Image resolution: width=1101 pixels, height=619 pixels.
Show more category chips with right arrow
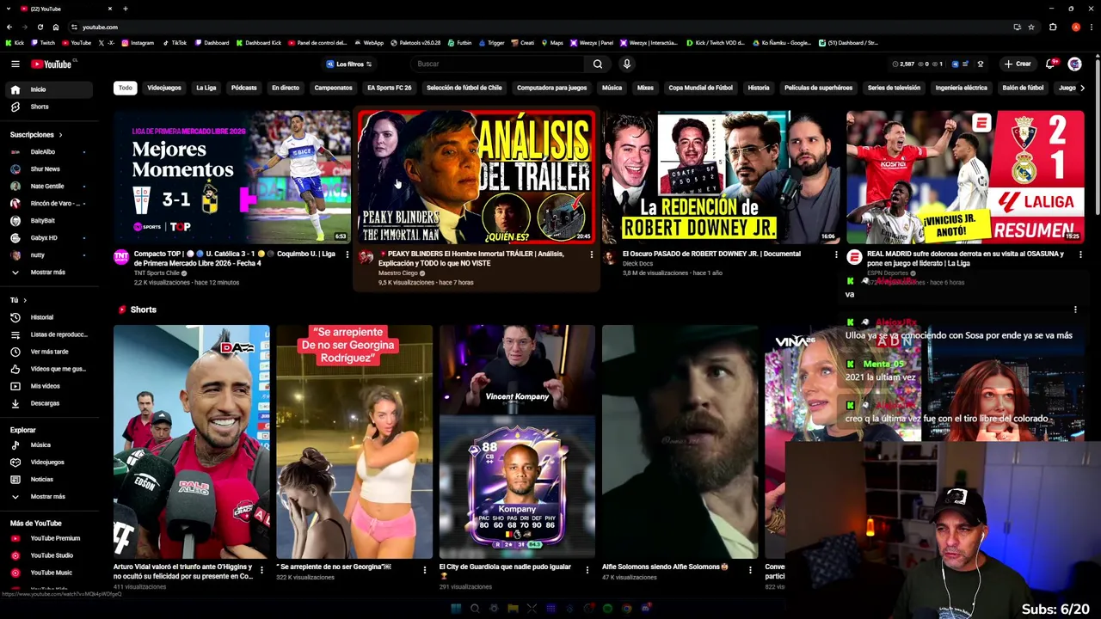(x=1082, y=88)
